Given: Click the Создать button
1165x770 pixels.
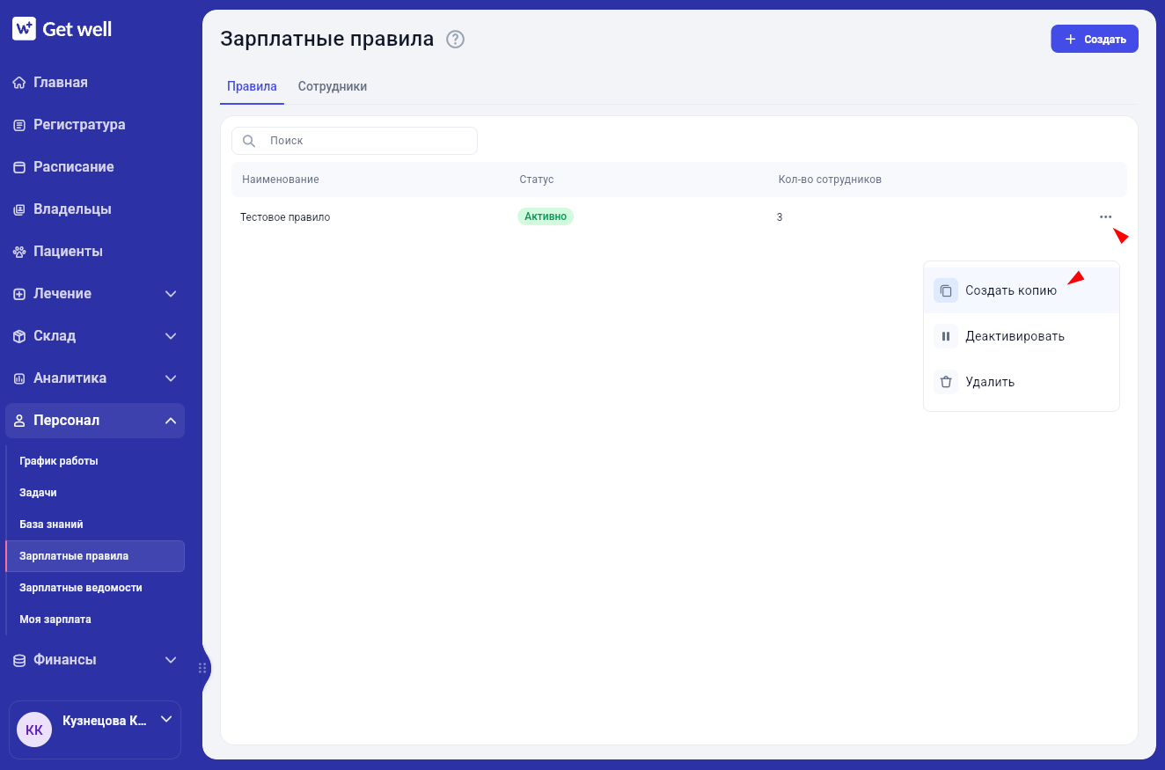Looking at the screenshot, I should [1095, 40].
